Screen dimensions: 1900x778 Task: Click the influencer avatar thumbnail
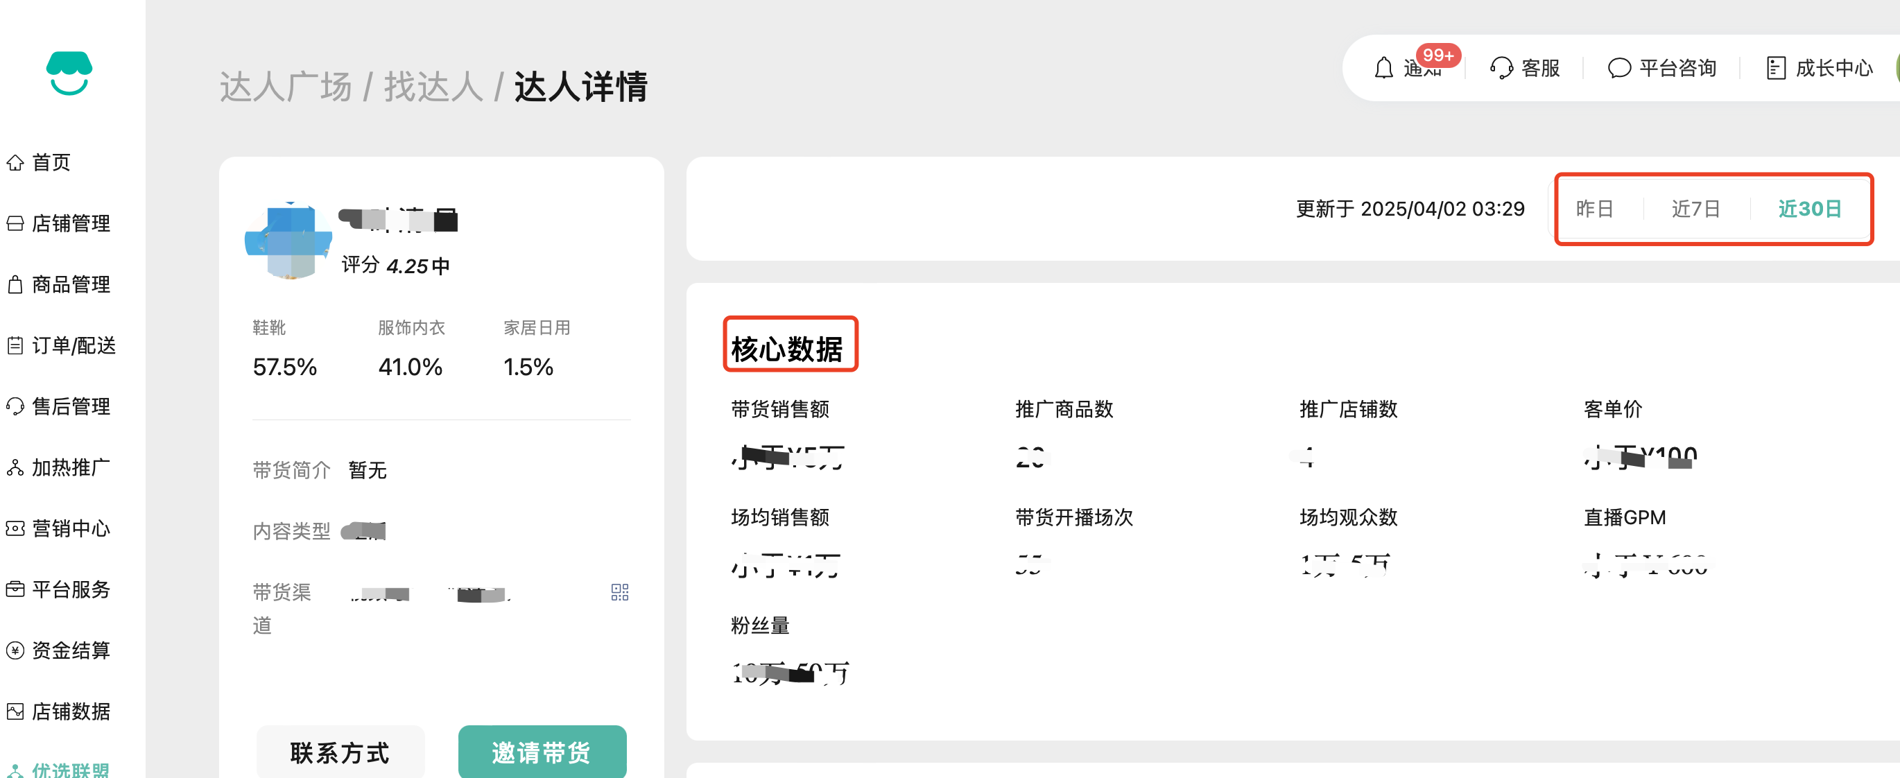coord(288,241)
